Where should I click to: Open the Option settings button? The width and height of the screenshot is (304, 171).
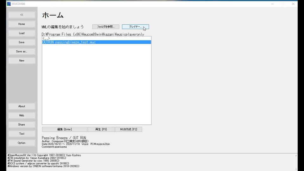[x=22, y=143]
